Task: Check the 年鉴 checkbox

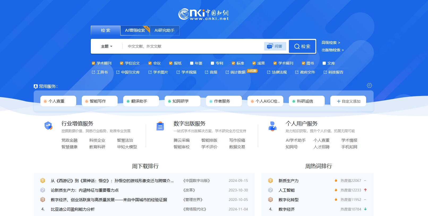Action: click(192, 63)
